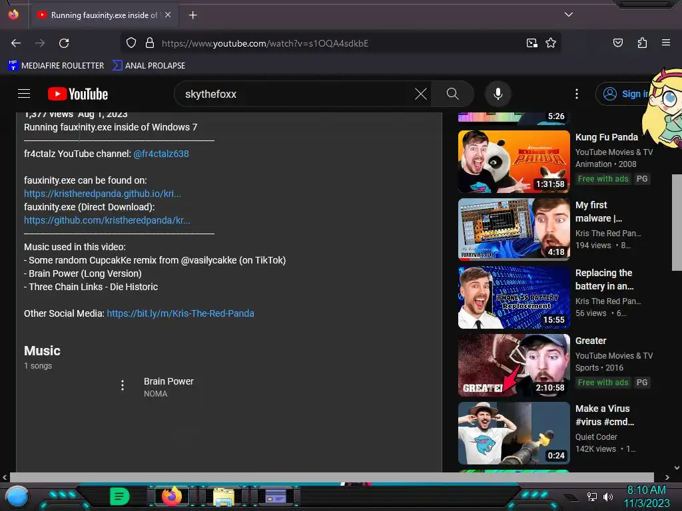Viewport: 682px width, 511px height.
Task: Click the horizontal scrollbar at the page bottom
Action: coord(332,477)
